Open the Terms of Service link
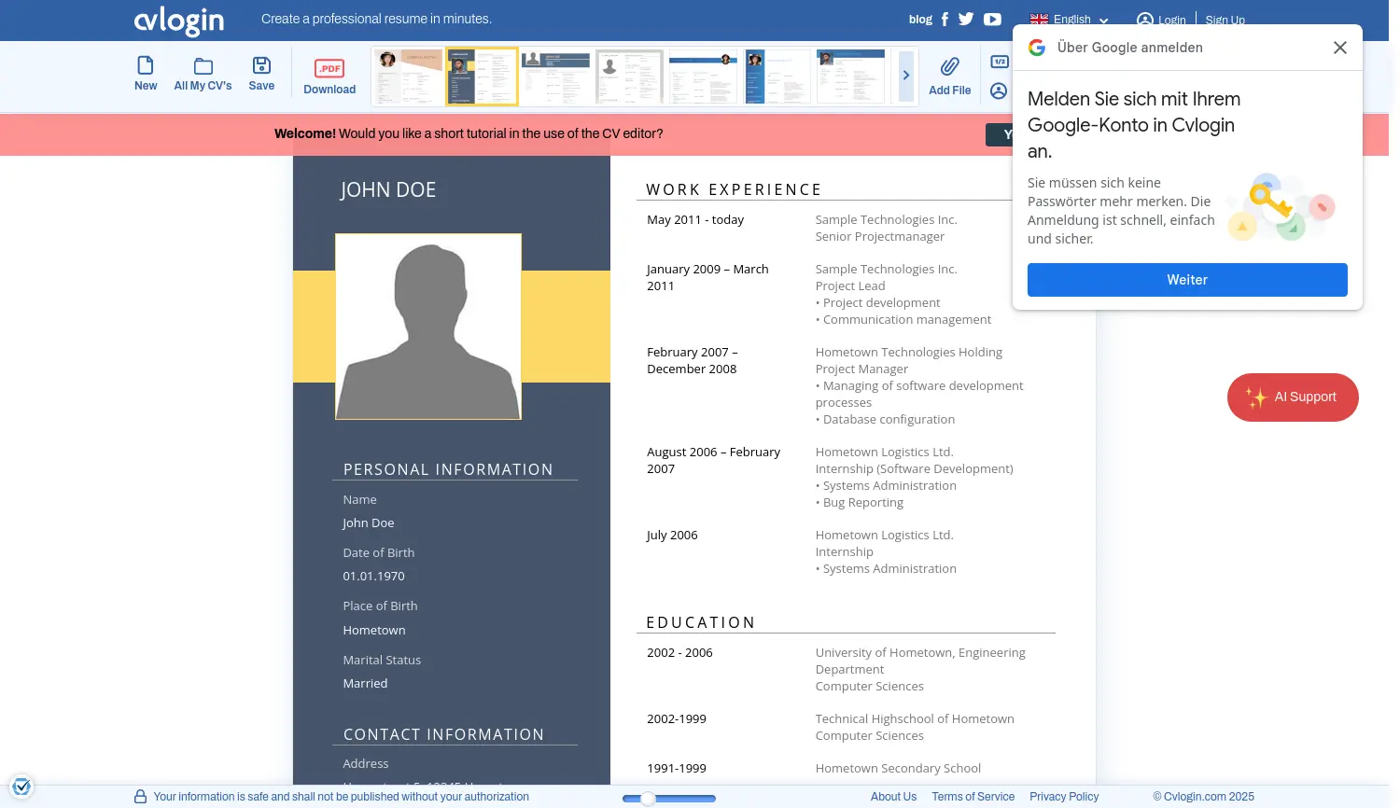 [x=973, y=797]
